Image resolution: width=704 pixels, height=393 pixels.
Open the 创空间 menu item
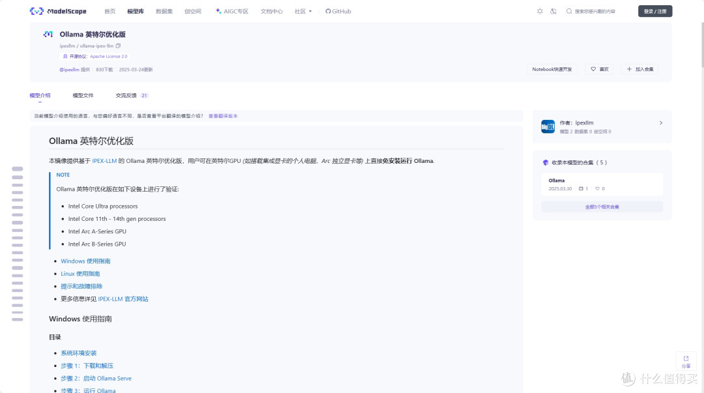coord(192,11)
